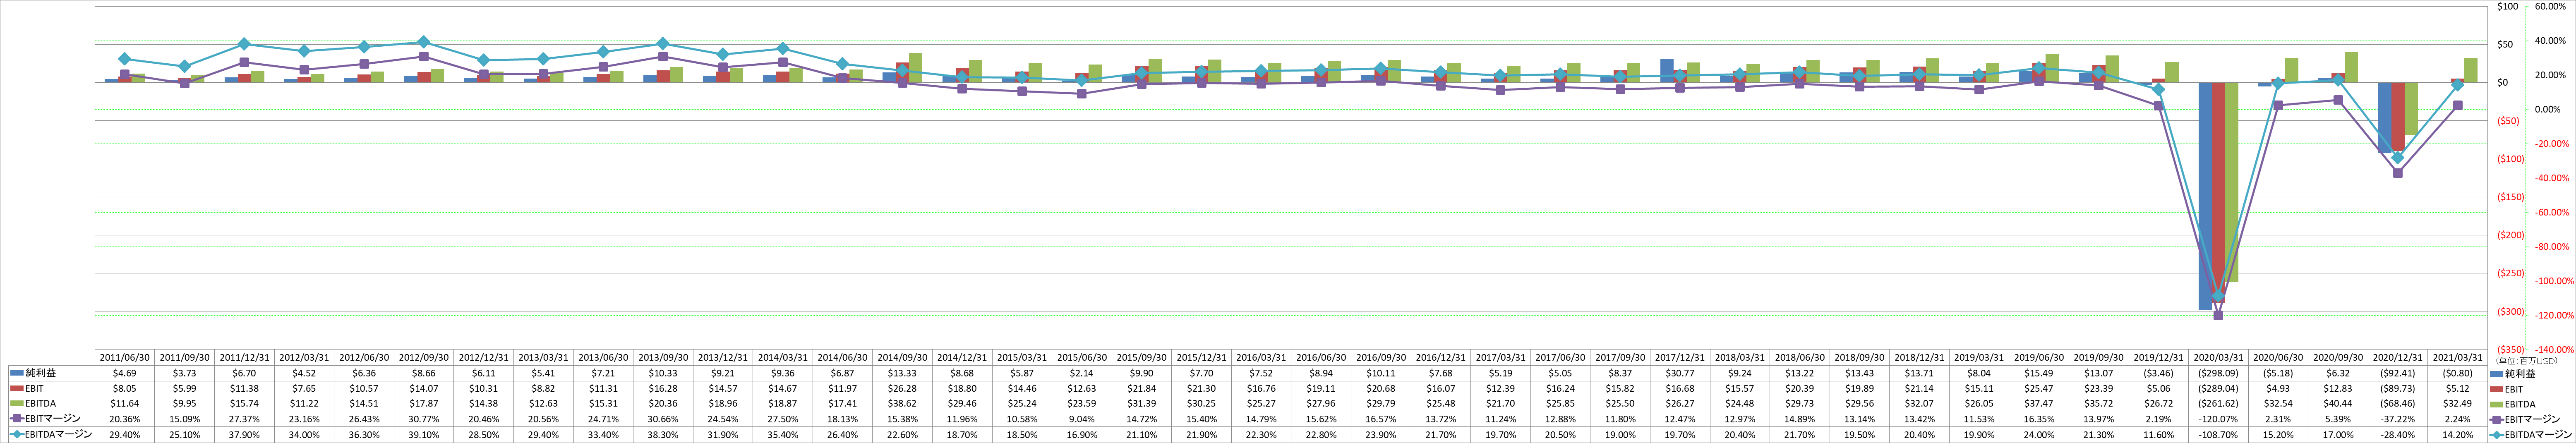Select the 2020/03/31 blue net income bar
Image resolution: width=2576 pixels, height=443 pixels.
click(2204, 196)
